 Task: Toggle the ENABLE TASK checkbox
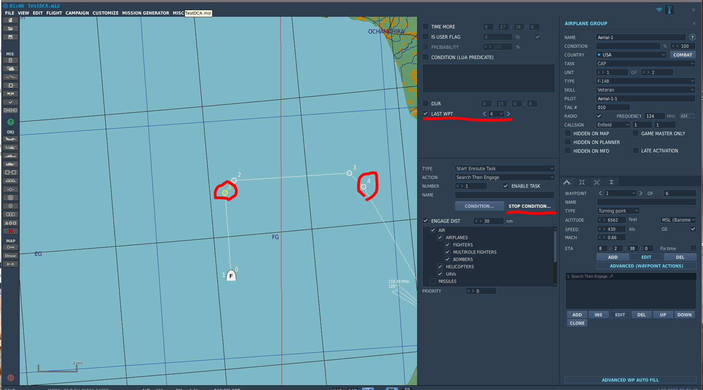(506, 186)
